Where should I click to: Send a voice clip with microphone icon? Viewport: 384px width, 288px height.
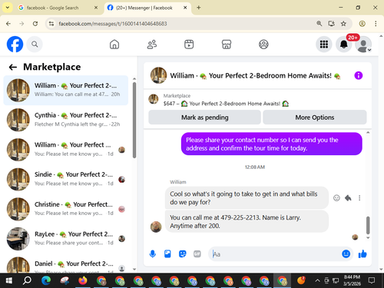(x=153, y=254)
